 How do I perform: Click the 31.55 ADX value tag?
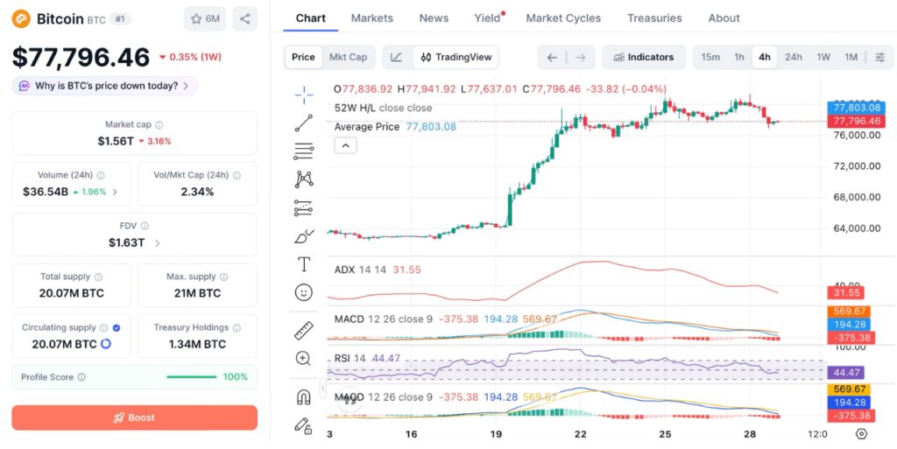[845, 293]
